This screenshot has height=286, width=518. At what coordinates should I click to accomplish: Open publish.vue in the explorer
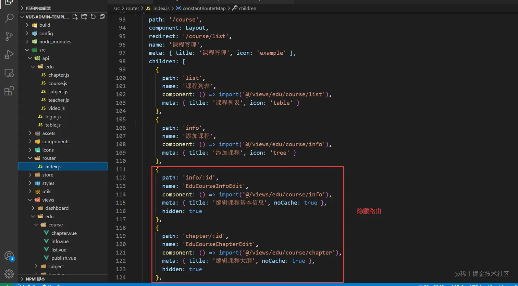(63, 258)
